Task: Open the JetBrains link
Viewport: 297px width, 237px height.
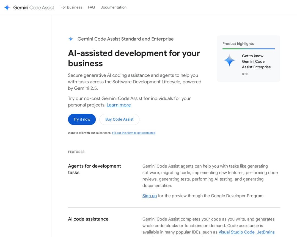Action: click(x=266, y=232)
